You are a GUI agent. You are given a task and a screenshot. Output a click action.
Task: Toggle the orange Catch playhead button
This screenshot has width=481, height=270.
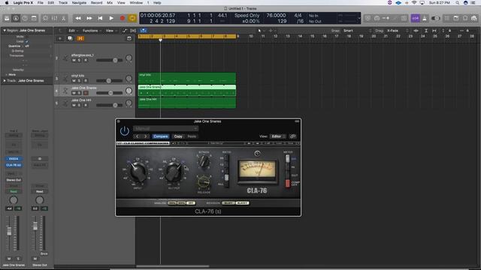[x=80, y=38]
